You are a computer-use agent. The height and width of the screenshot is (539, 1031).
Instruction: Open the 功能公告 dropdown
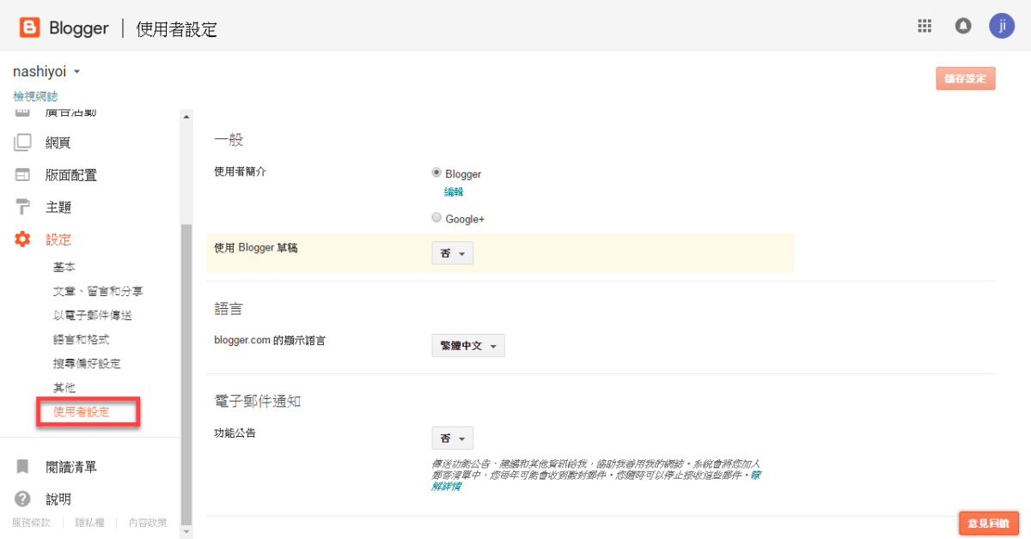452,439
